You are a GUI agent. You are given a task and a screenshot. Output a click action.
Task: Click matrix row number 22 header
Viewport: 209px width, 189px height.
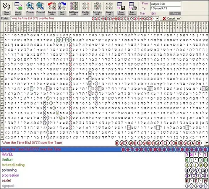(2, 137)
